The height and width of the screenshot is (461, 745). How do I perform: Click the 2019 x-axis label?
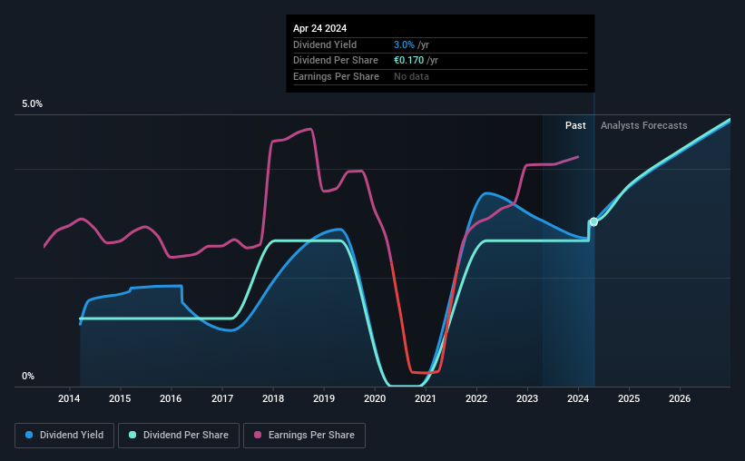point(324,398)
